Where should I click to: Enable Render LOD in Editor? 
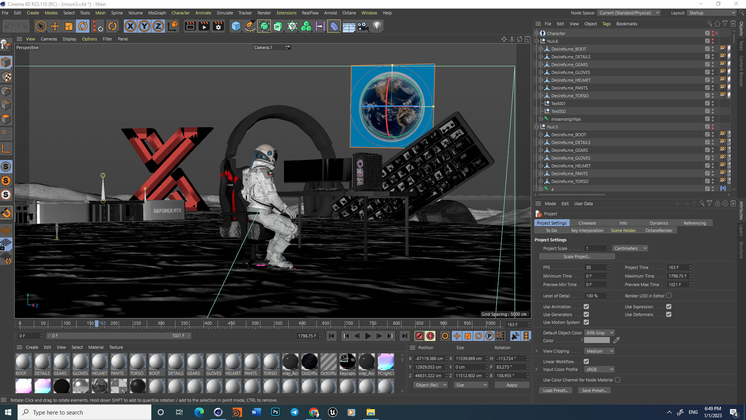pyautogui.click(x=669, y=296)
